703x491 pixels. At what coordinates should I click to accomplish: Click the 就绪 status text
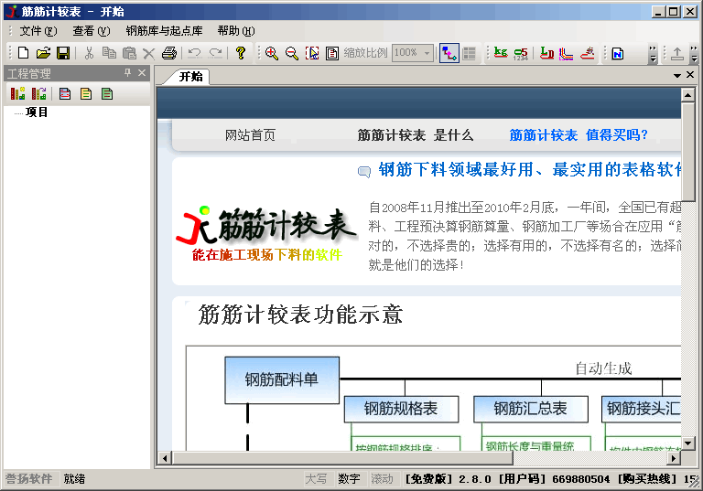coord(74,479)
